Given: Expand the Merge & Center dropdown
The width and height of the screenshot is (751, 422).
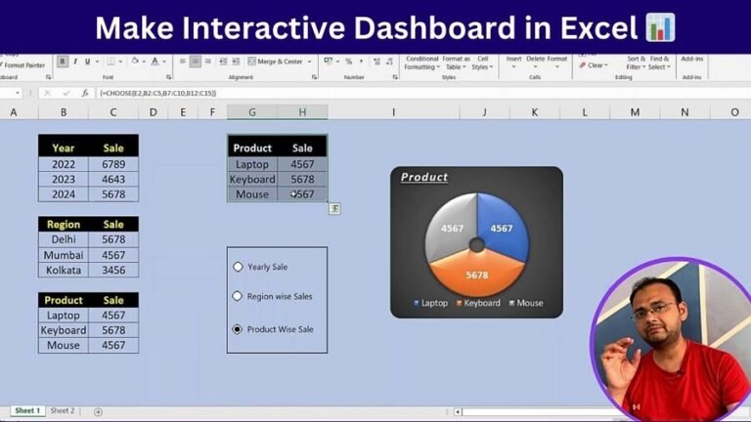Looking at the screenshot, I should click(311, 62).
